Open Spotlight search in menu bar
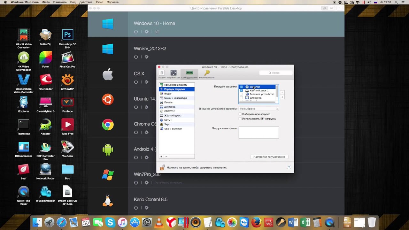Viewport: 409px width, 230px height. click(x=397, y=2)
